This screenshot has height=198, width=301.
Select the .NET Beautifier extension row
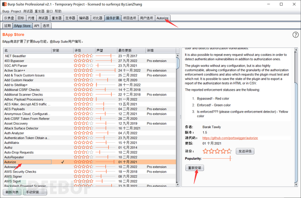click(90, 56)
